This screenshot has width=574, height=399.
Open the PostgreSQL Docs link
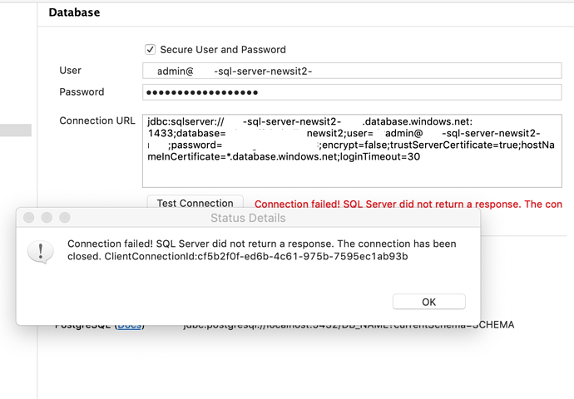point(129,325)
